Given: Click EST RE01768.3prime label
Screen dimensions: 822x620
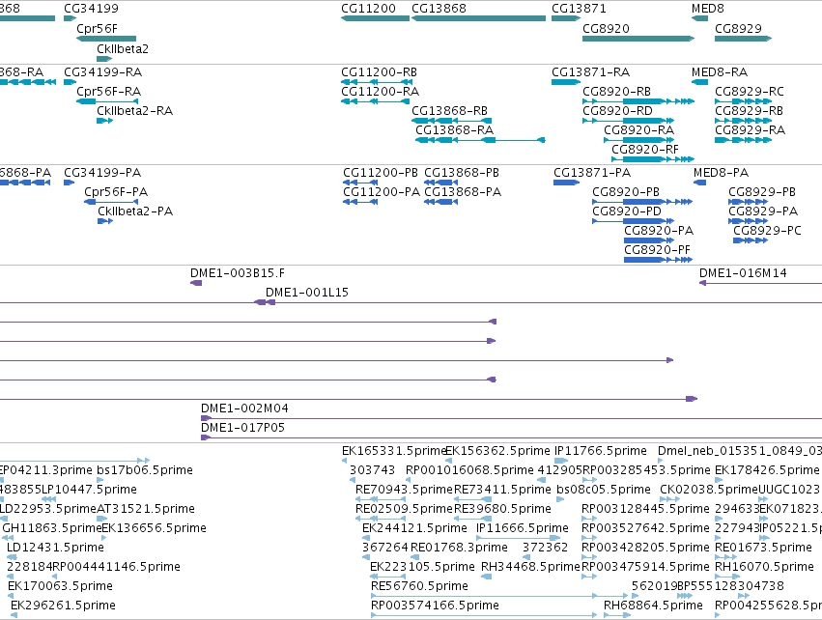Looking at the screenshot, I should click(459, 548).
